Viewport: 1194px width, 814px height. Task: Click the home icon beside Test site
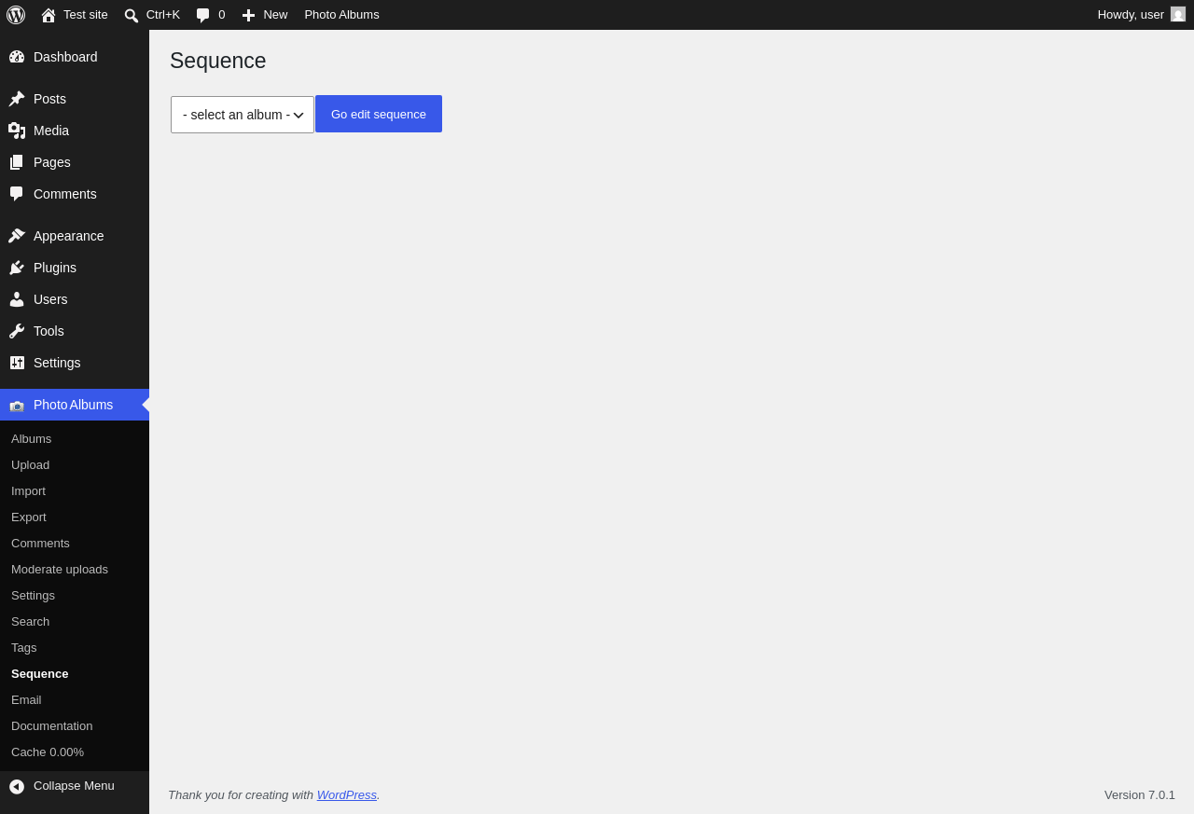(x=49, y=15)
